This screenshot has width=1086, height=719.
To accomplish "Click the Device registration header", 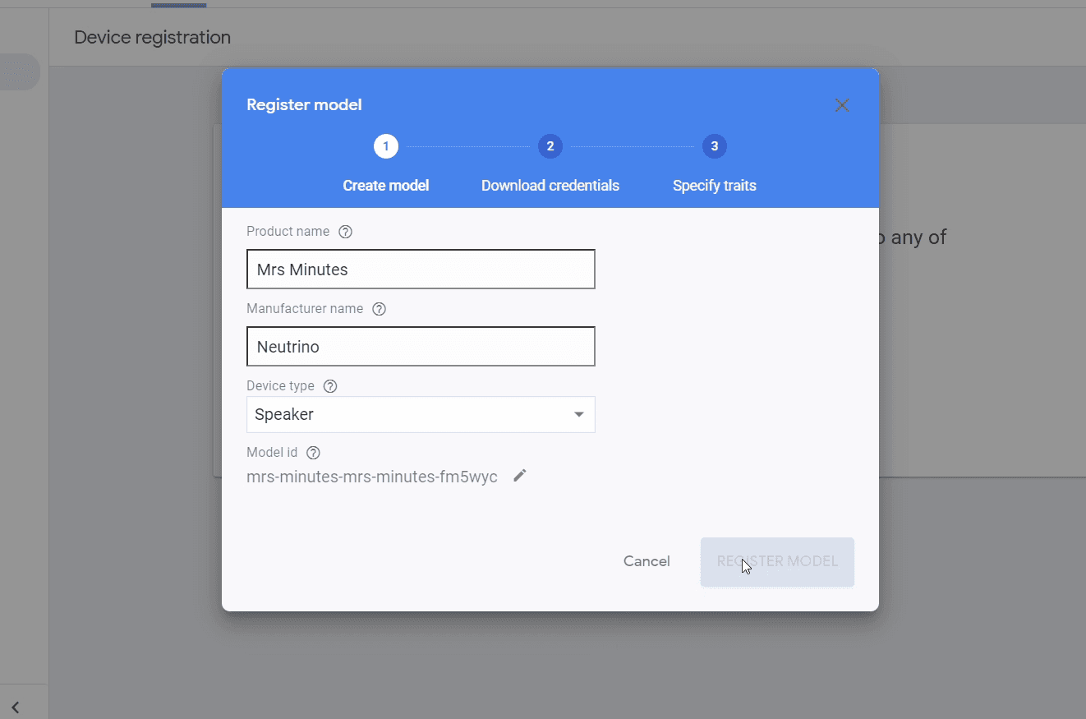I will (x=152, y=37).
